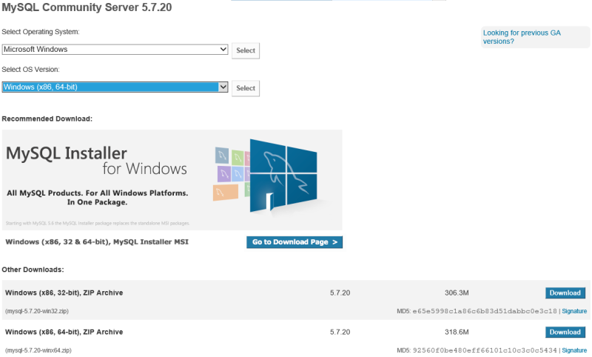Open the Select OS Version dropdown
This screenshot has width=592, height=357.
point(115,87)
